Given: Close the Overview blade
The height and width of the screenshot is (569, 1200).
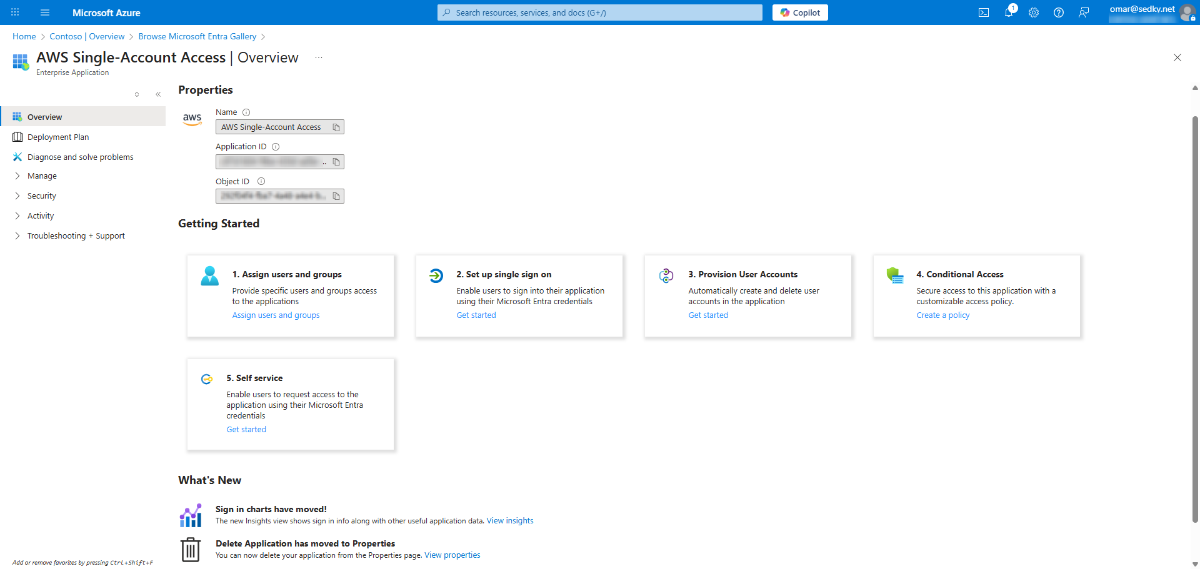Looking at the screenshot, I should 1177,57.
